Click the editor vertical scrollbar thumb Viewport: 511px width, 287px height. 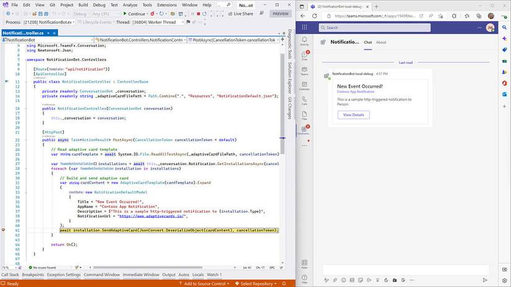click(282, 103)
